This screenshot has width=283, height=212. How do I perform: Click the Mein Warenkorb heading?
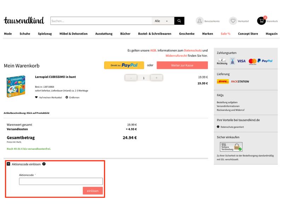(x=22, y=66)
